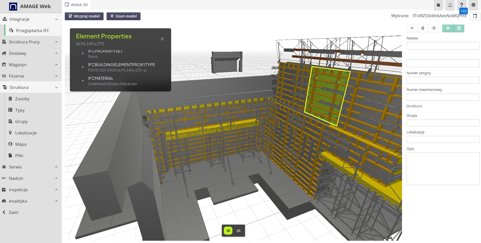Click the Usuń model button

pos(123,16)
